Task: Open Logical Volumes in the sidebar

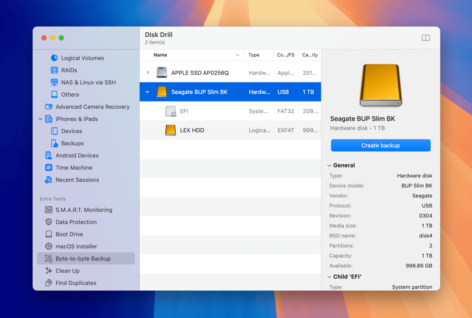Action: [83, 58]
